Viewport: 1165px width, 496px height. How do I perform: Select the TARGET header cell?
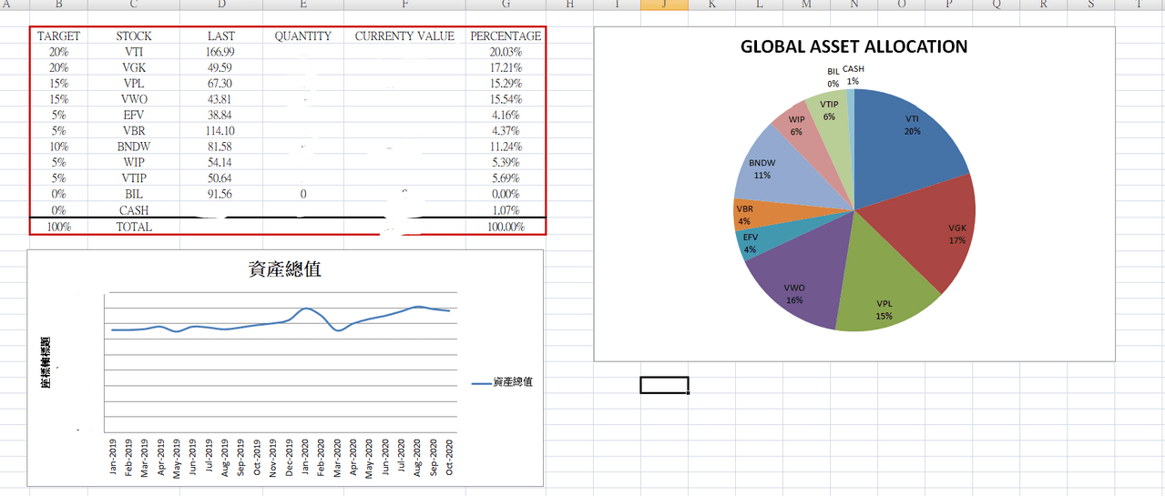tap(59, 36)
